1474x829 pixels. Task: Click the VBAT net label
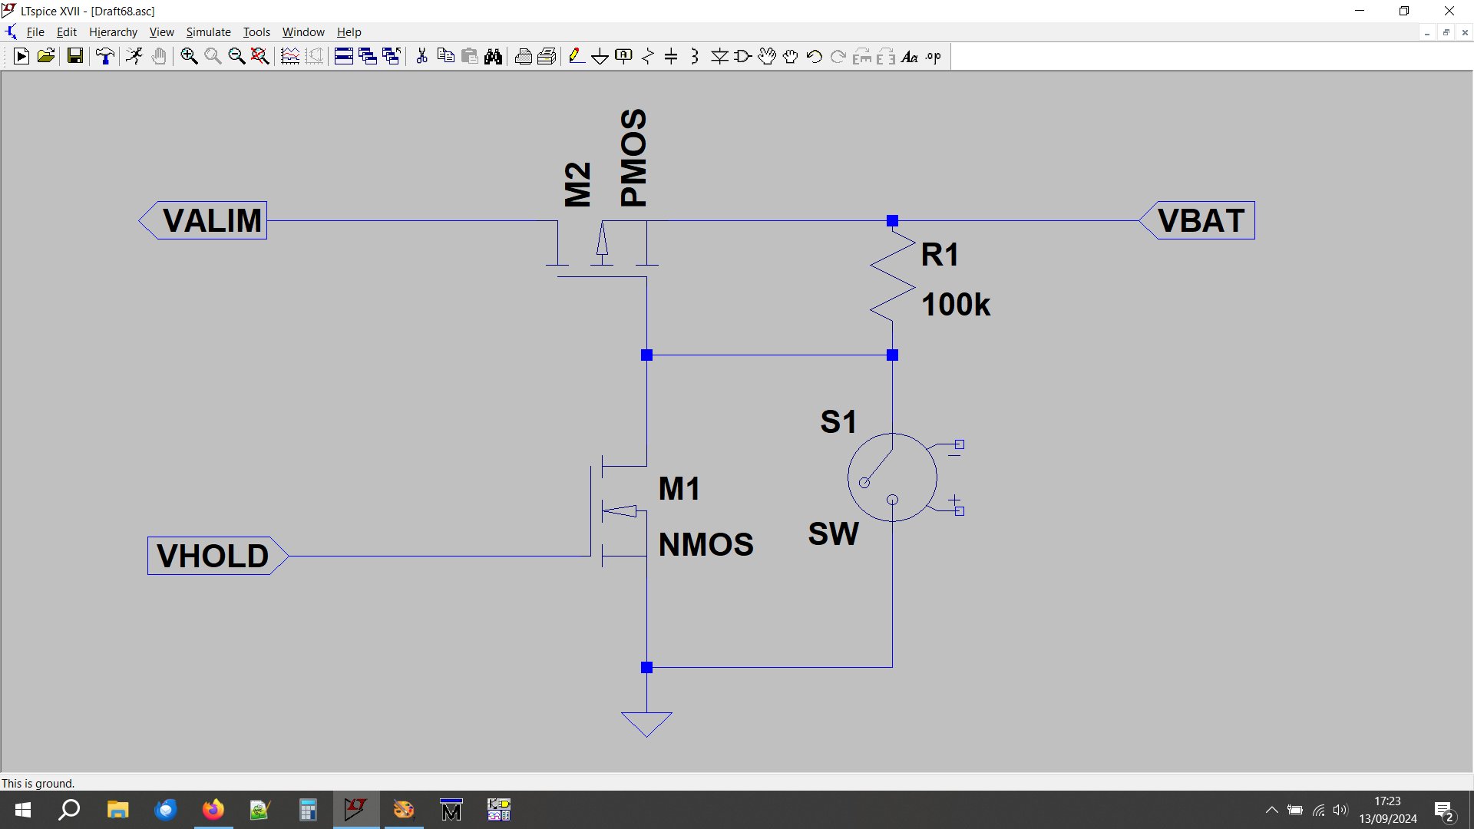[x=1200, y=221]
